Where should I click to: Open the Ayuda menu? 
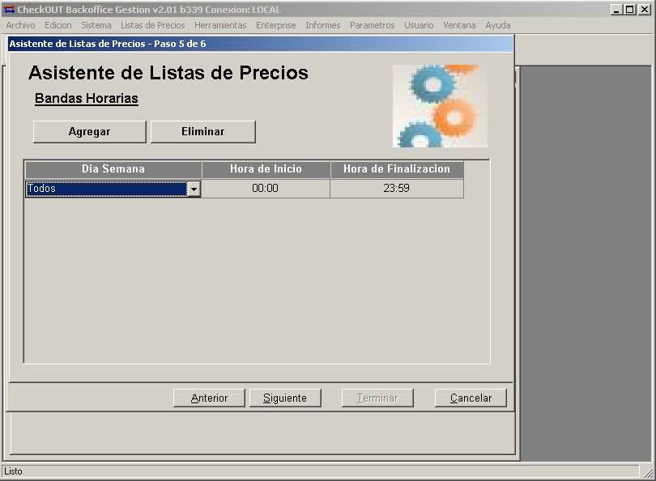tap(498, 25)
